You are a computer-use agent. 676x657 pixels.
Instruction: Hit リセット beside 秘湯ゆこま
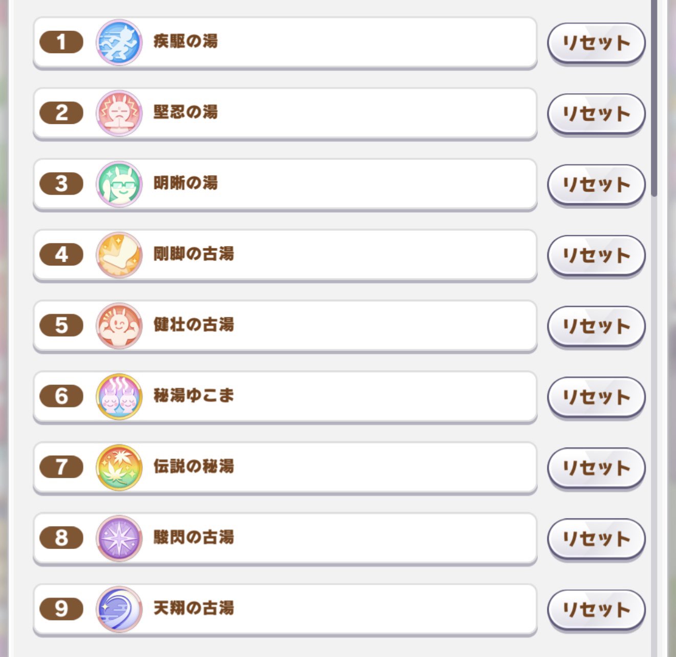[596, 396]
